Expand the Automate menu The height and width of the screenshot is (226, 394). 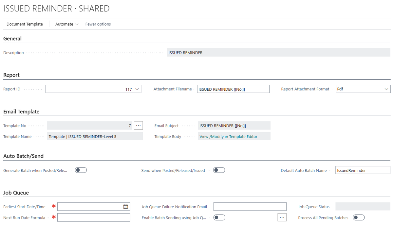click(66, 24)
